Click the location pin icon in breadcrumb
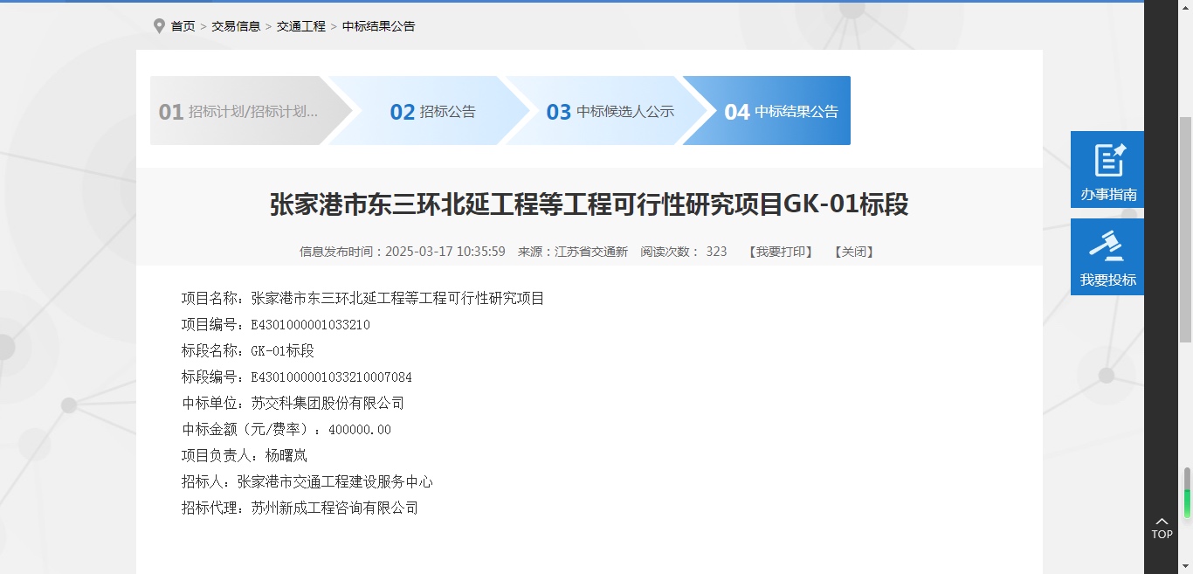 (159, 26)
